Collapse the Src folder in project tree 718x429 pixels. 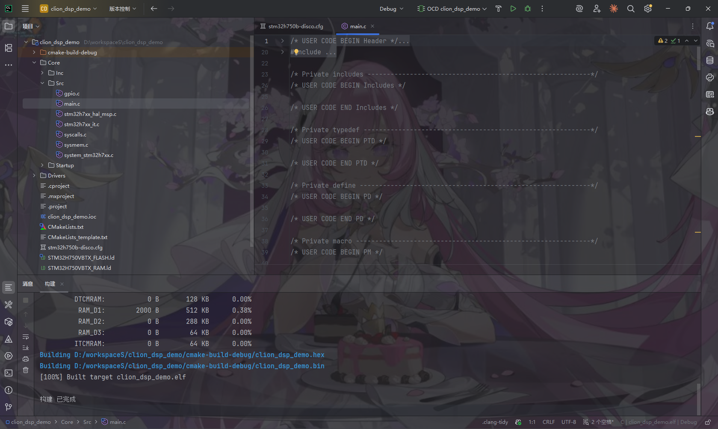click(x=42, y=83)
